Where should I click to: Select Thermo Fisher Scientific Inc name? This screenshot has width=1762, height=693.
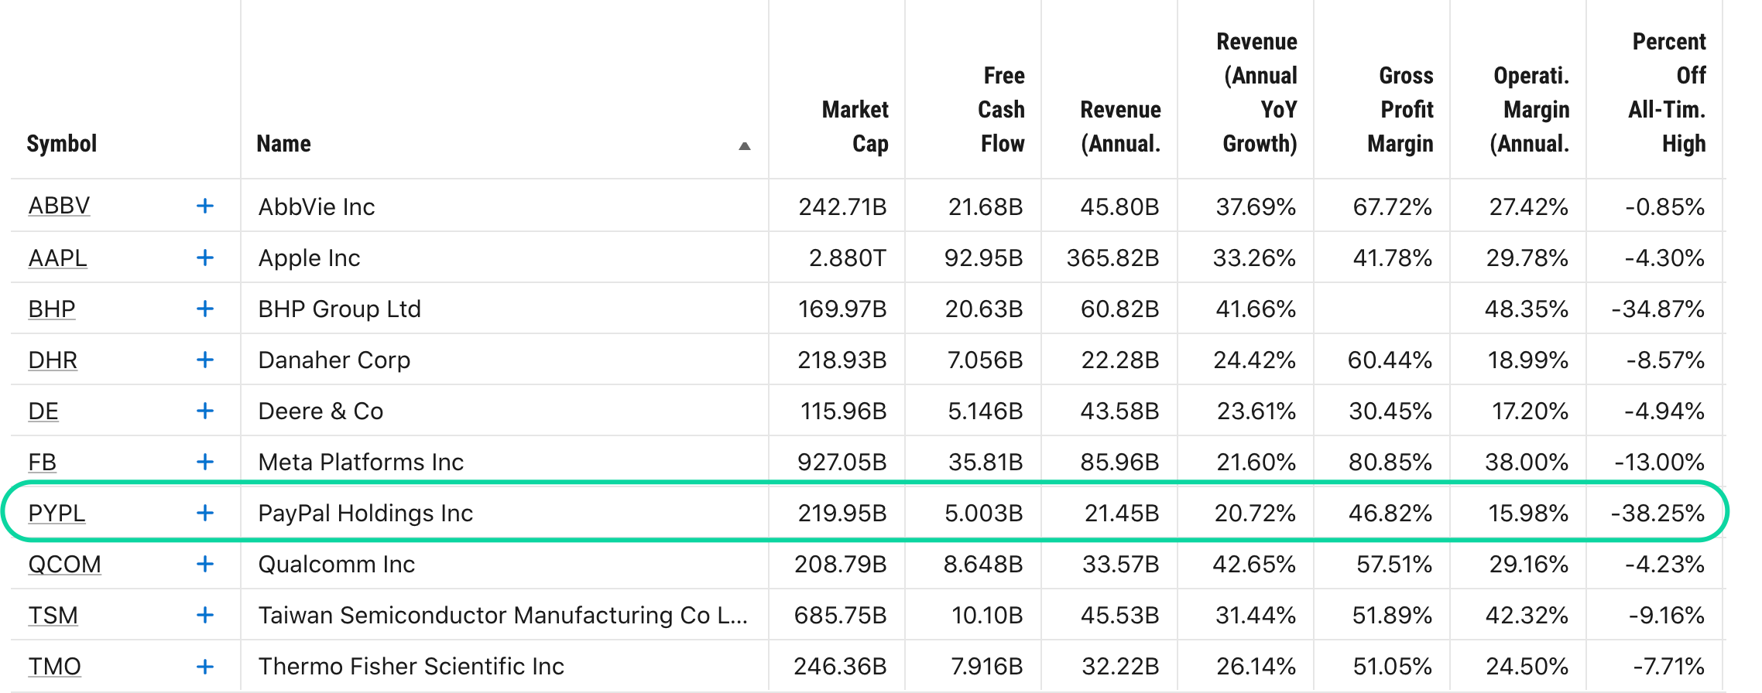pos(411,666)
